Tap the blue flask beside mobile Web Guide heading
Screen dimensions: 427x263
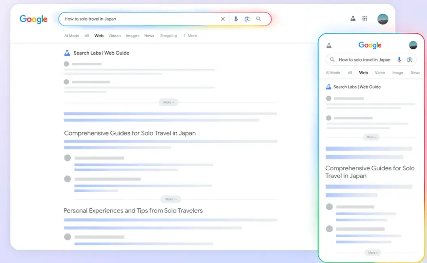329,87
